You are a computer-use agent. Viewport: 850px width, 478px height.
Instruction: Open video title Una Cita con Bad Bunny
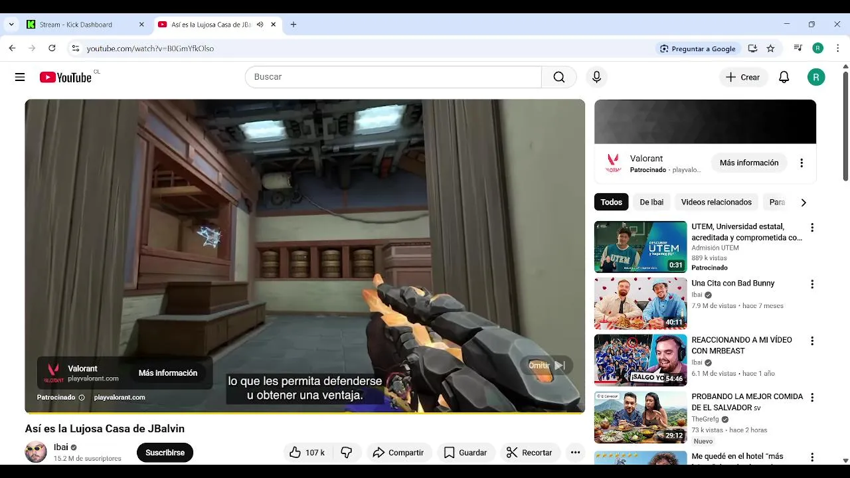[733, 283]
